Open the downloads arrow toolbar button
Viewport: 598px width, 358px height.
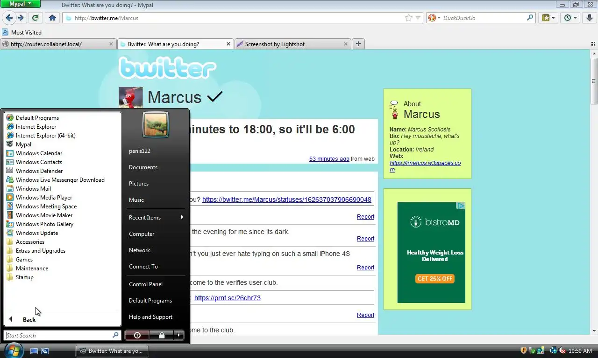[x=590, y=18]
